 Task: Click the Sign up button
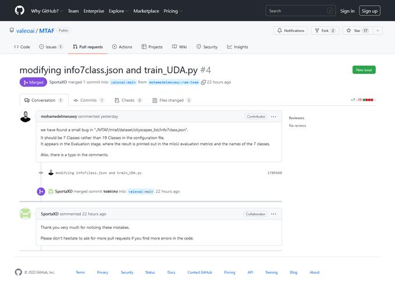tap(369, 11)
